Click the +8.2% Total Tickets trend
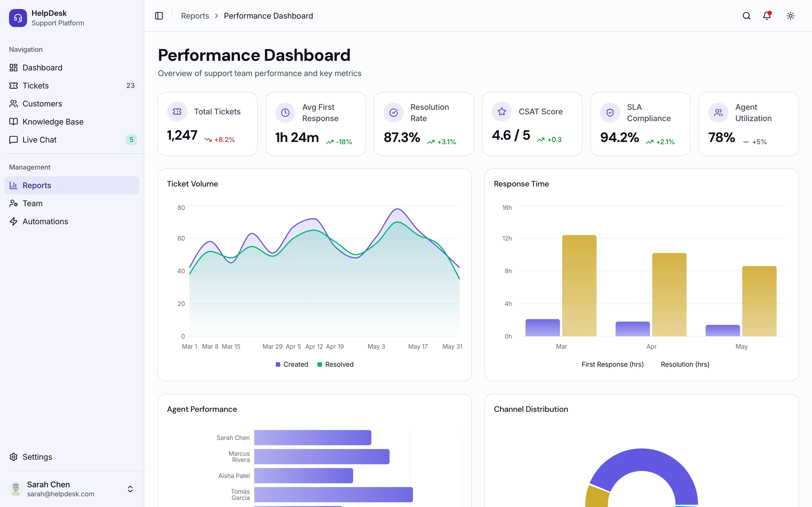This screenshot has height=507, width=812. 220,139
